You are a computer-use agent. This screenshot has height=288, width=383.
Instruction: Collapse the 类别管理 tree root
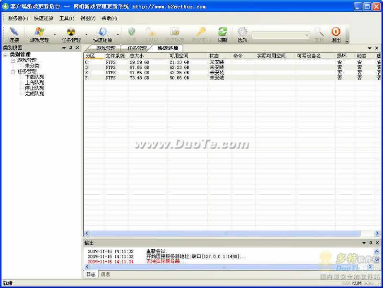pos(5,55)
